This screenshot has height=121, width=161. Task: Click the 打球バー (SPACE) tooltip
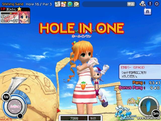tap(140, 72)
